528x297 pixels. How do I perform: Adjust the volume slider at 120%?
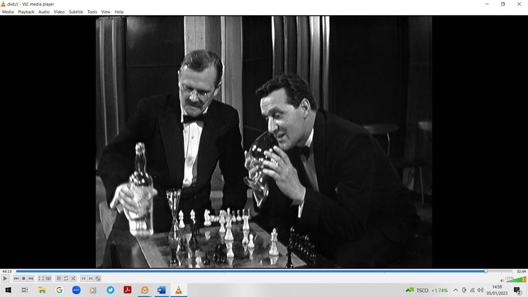coord(516,279)
